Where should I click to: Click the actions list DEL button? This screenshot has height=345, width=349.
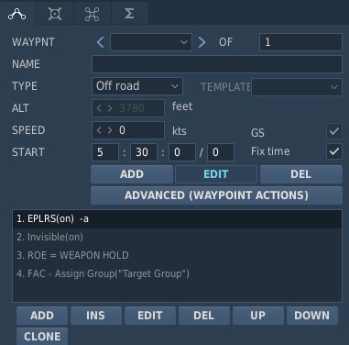[204, 316]
